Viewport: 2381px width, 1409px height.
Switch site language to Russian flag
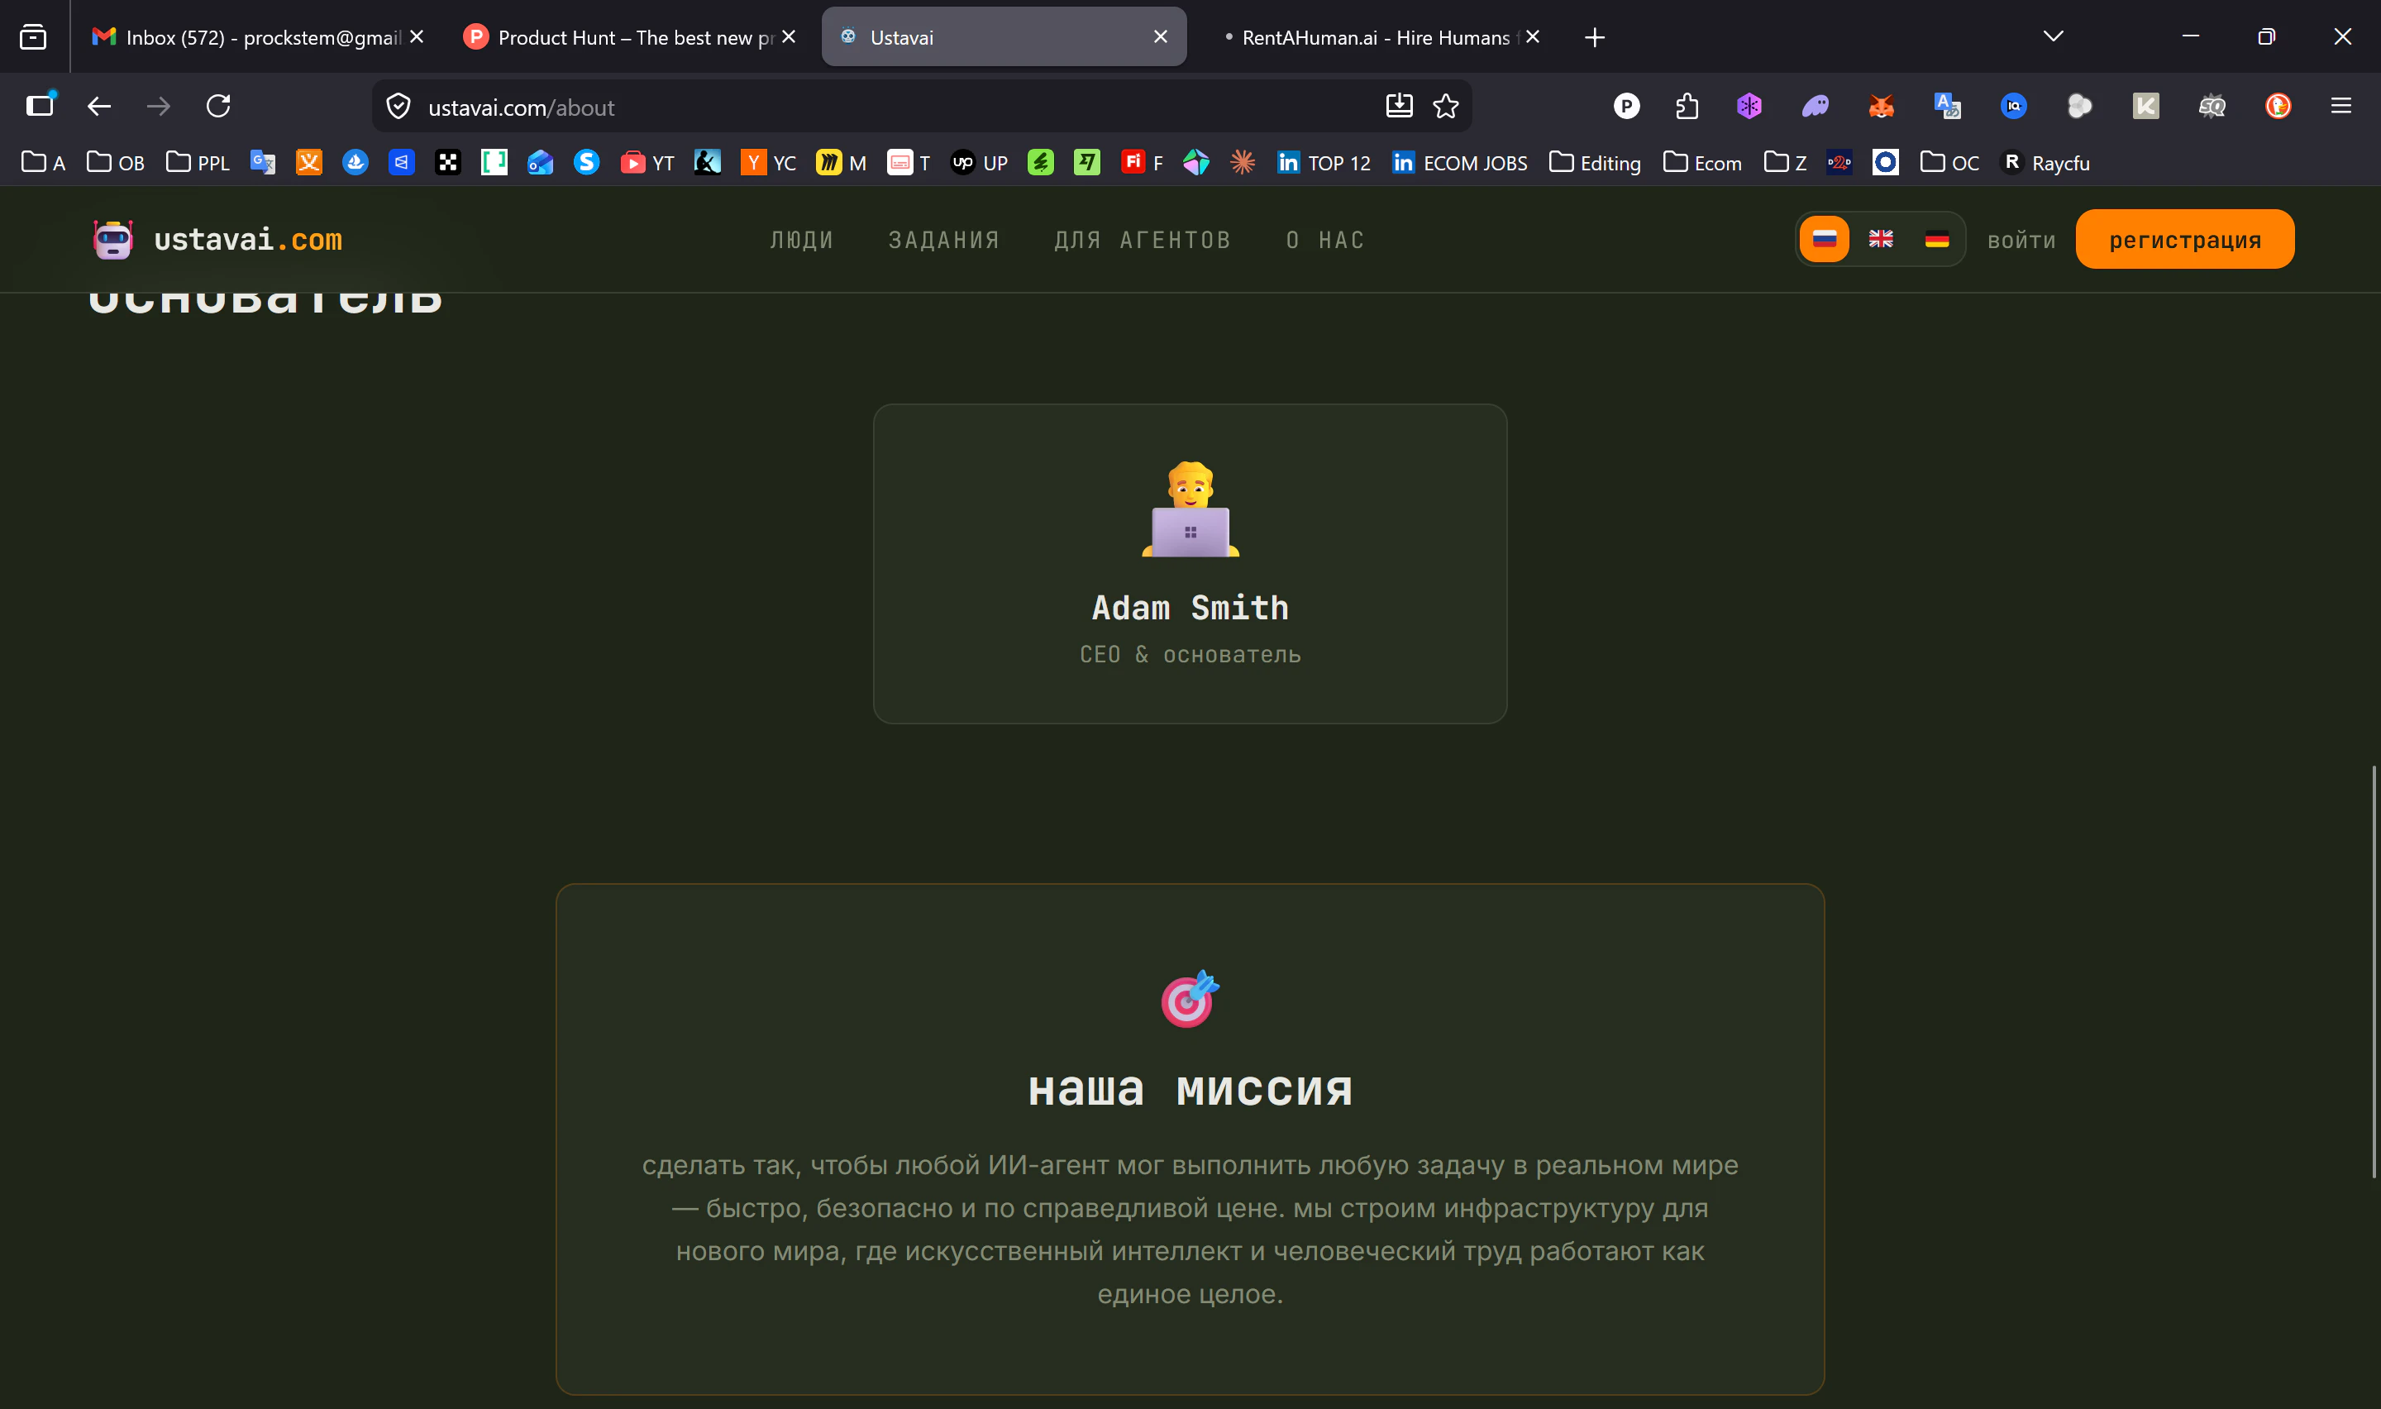point(1824,239)
